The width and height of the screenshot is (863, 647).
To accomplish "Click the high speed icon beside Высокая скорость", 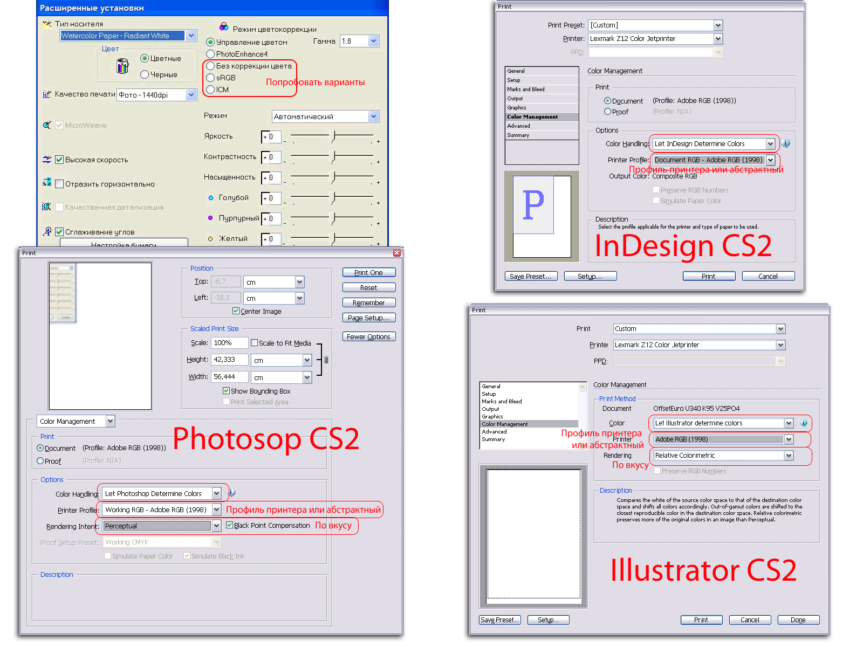I will click(x=47, y=160).
